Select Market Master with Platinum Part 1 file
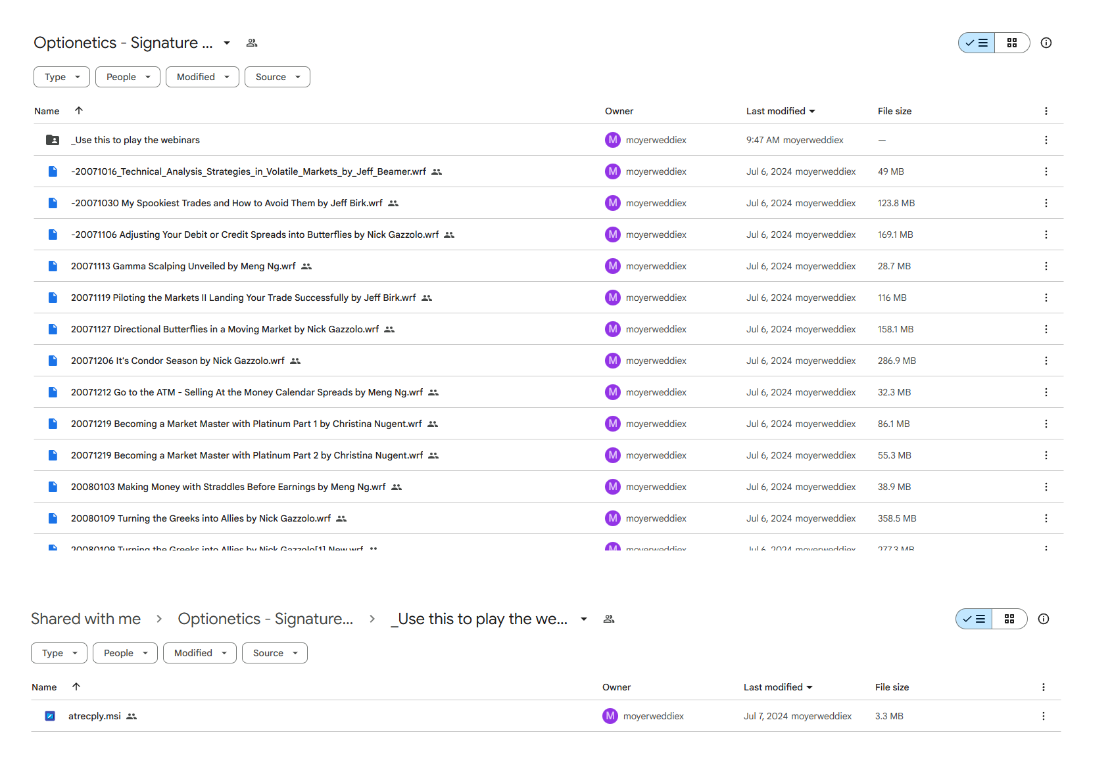The height and width of the screenshot is (762, 1110). [548, 424]
